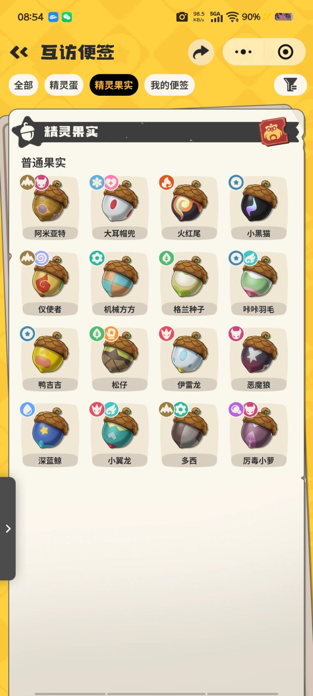Select the 精灵果实 tab
Image resolution: width=313 pixels, height=696 pixels.
pos(114,85)
